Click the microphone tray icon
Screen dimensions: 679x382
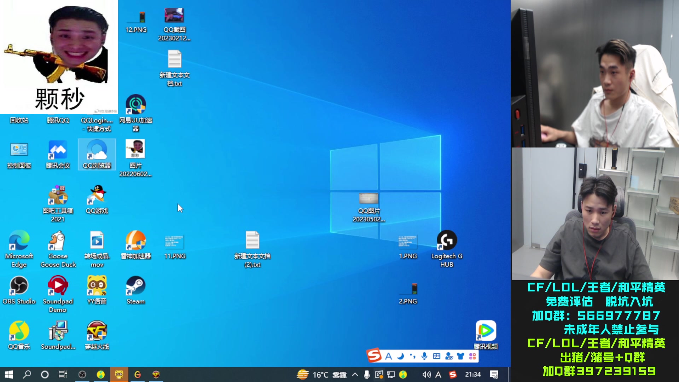point(367,375)
